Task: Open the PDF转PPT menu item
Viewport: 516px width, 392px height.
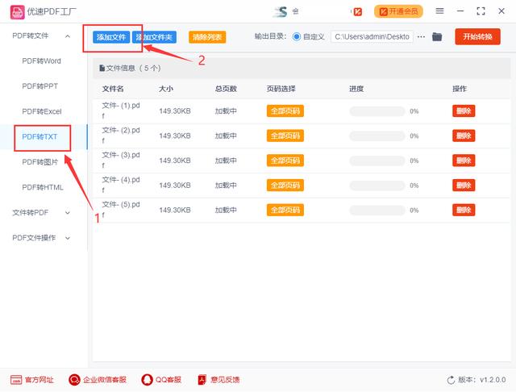Action: point(40,86)
